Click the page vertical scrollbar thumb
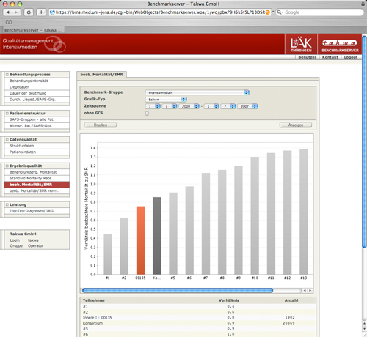The width and height of the screenshot is (367, 337). (364, 141)
